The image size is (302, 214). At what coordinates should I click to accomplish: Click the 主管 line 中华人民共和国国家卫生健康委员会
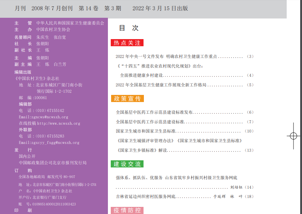[59, 23]
